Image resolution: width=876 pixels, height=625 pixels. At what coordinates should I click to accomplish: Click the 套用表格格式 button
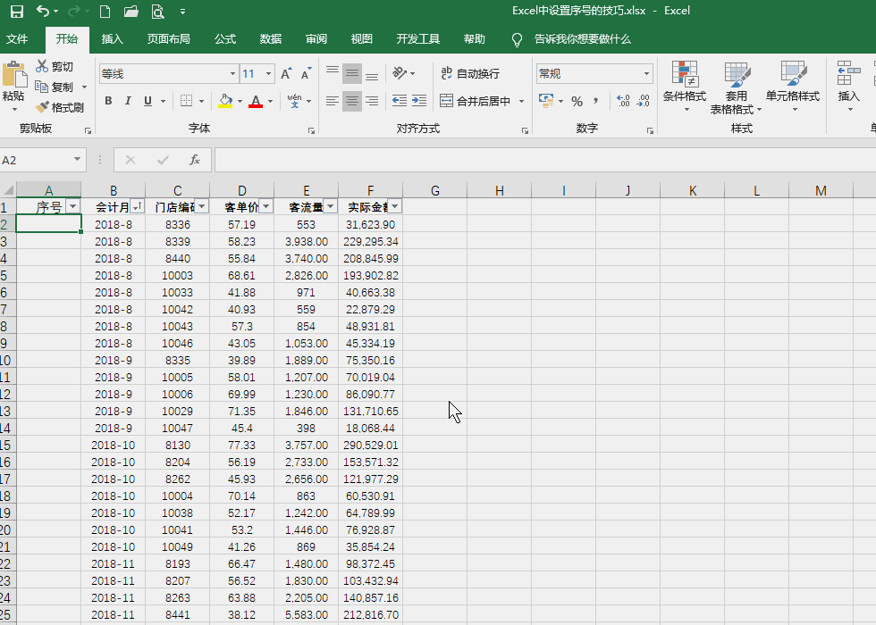737,86
